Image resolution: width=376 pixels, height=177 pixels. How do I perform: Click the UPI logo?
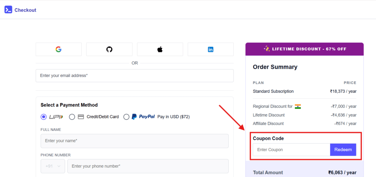pyautogui.click(x=56, y=117)
